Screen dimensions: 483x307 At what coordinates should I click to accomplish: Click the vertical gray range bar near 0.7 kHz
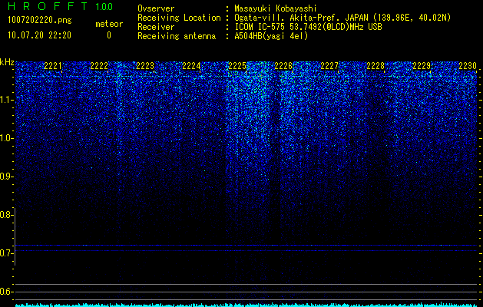pos(15,236)
